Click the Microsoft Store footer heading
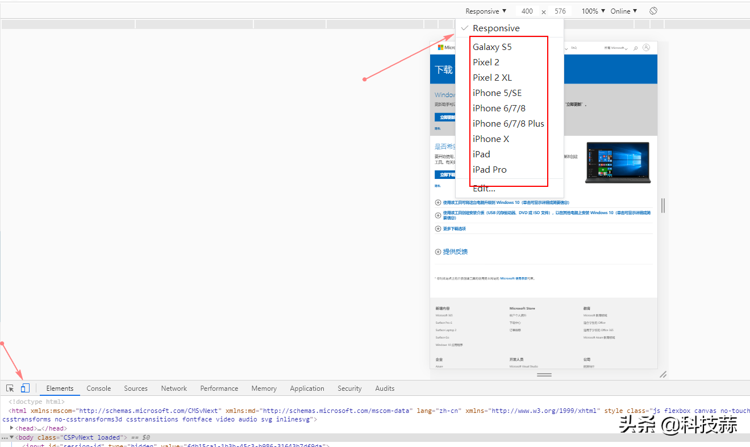Screen dimensions: 750x447 pos(522,308)
